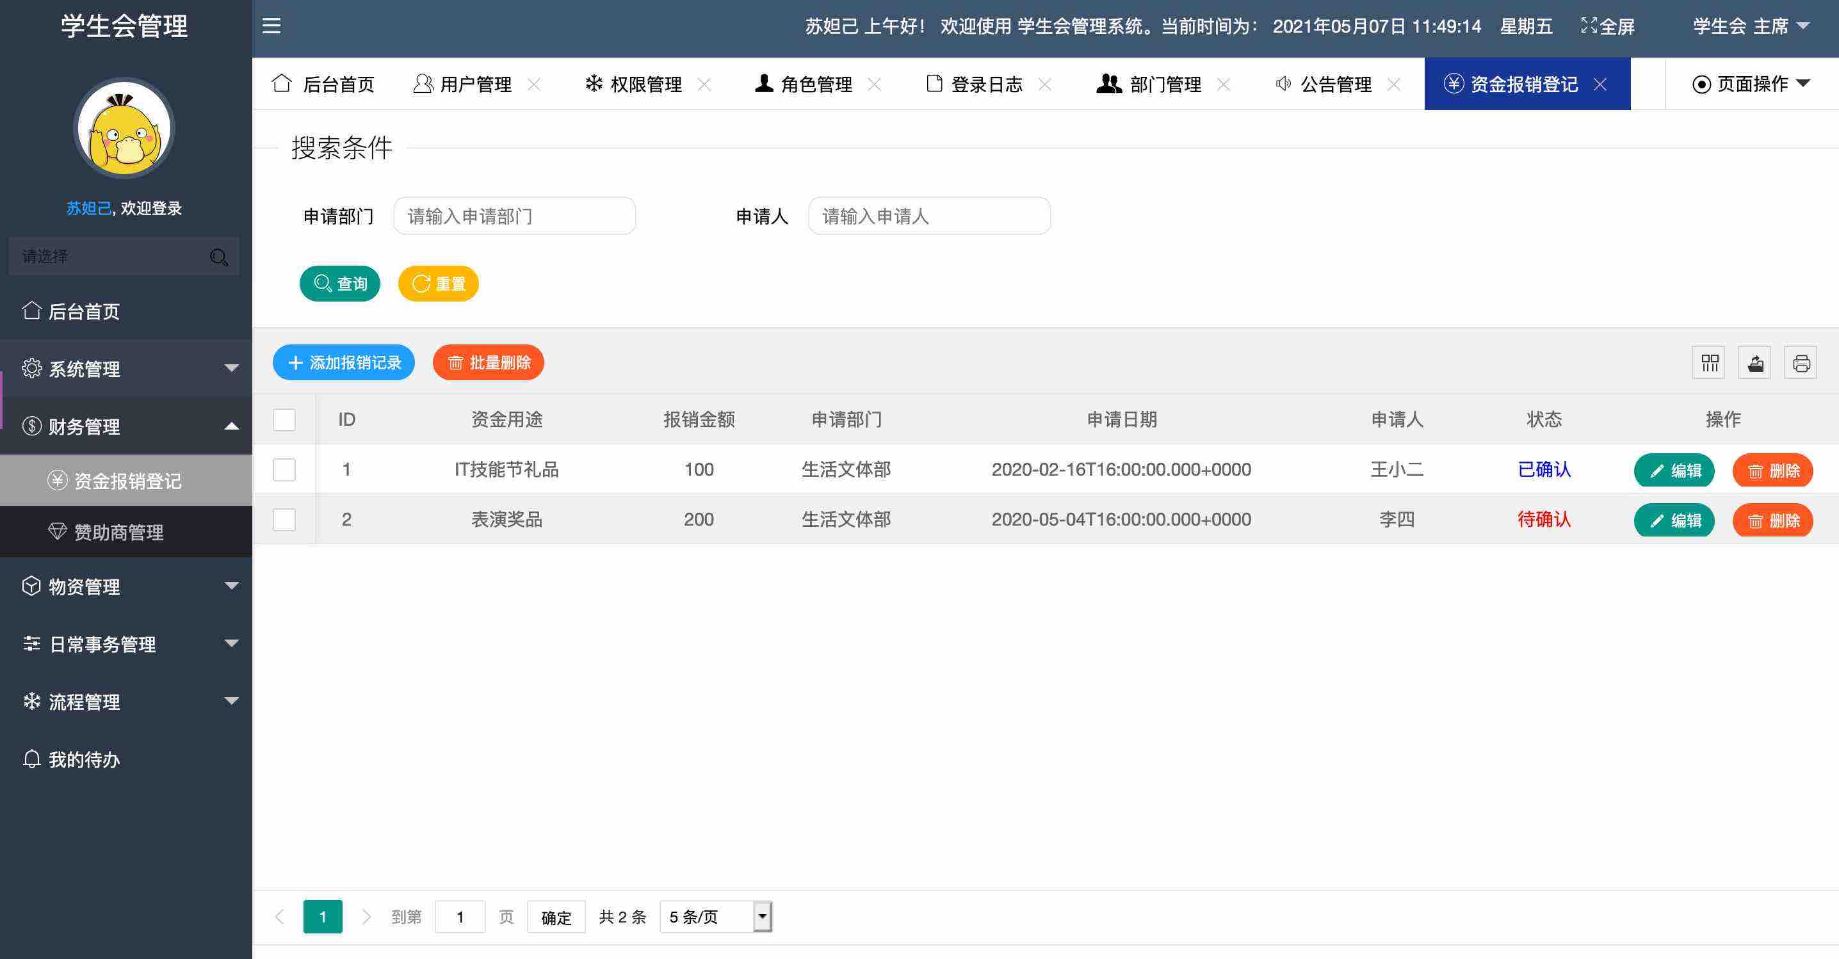Image resolution: width=1839 pixels, height=959 pixels.
Task: Click the 添加报销记录 button
Action: click(x=343, y=363)
